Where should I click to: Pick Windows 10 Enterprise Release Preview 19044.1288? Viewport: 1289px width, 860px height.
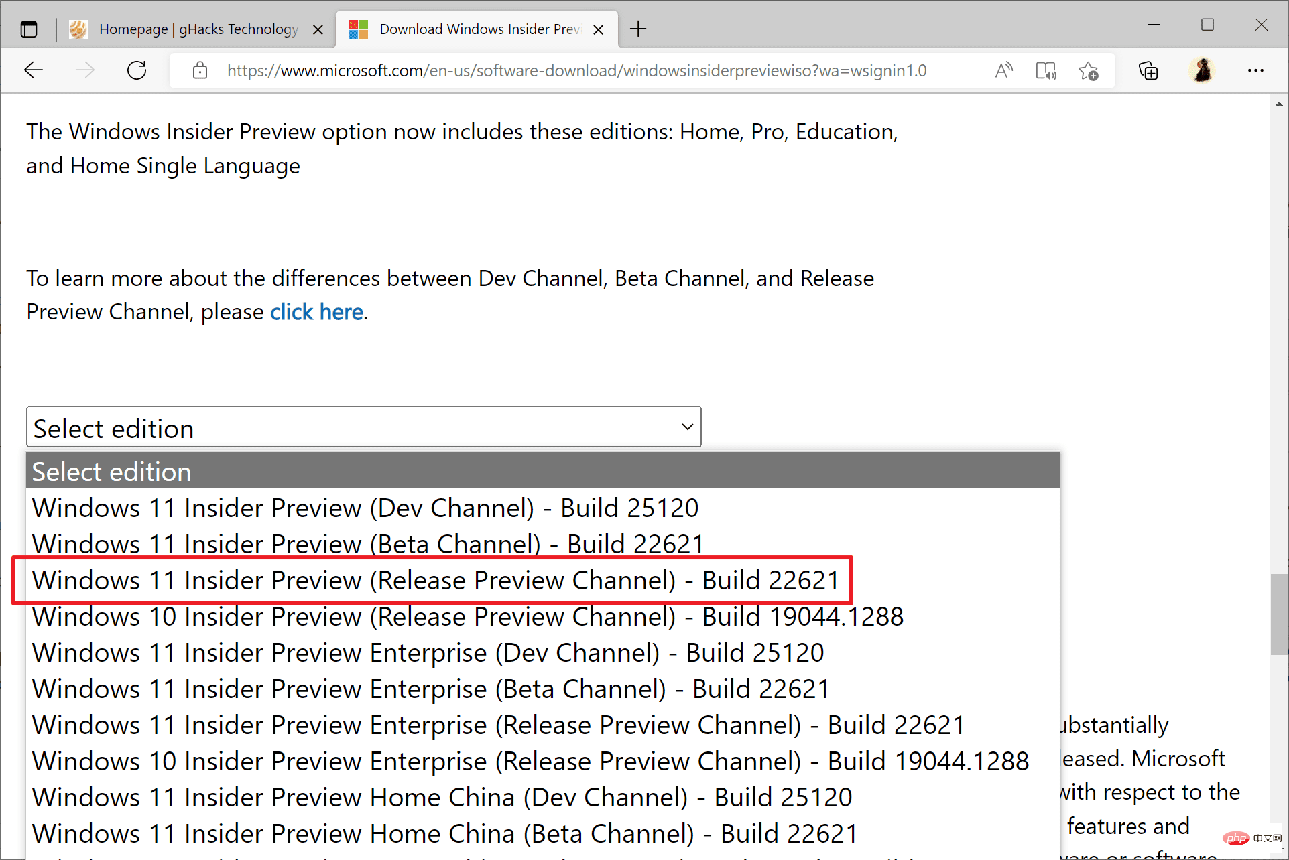pyautogui.click(x=530, y=761)
